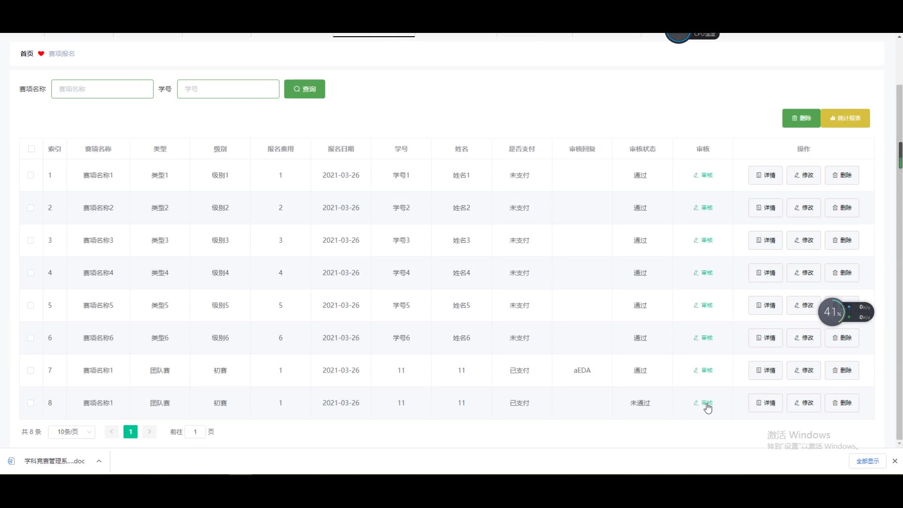Image resolution: width=903 pixels, height=508 pixels.
Task: Open the yellow 统计报表 chart button
Action: (x=845, y=118)
